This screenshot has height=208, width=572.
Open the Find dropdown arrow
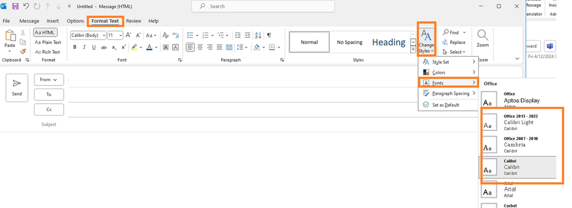tap(464, 32)
